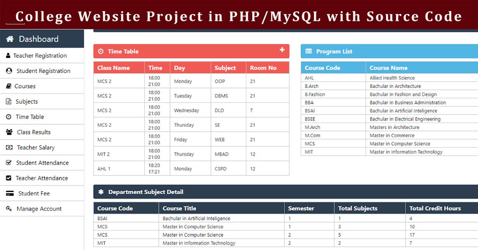
Task: Click the Teacher Salary money icon
Action: tap(9, 147)
